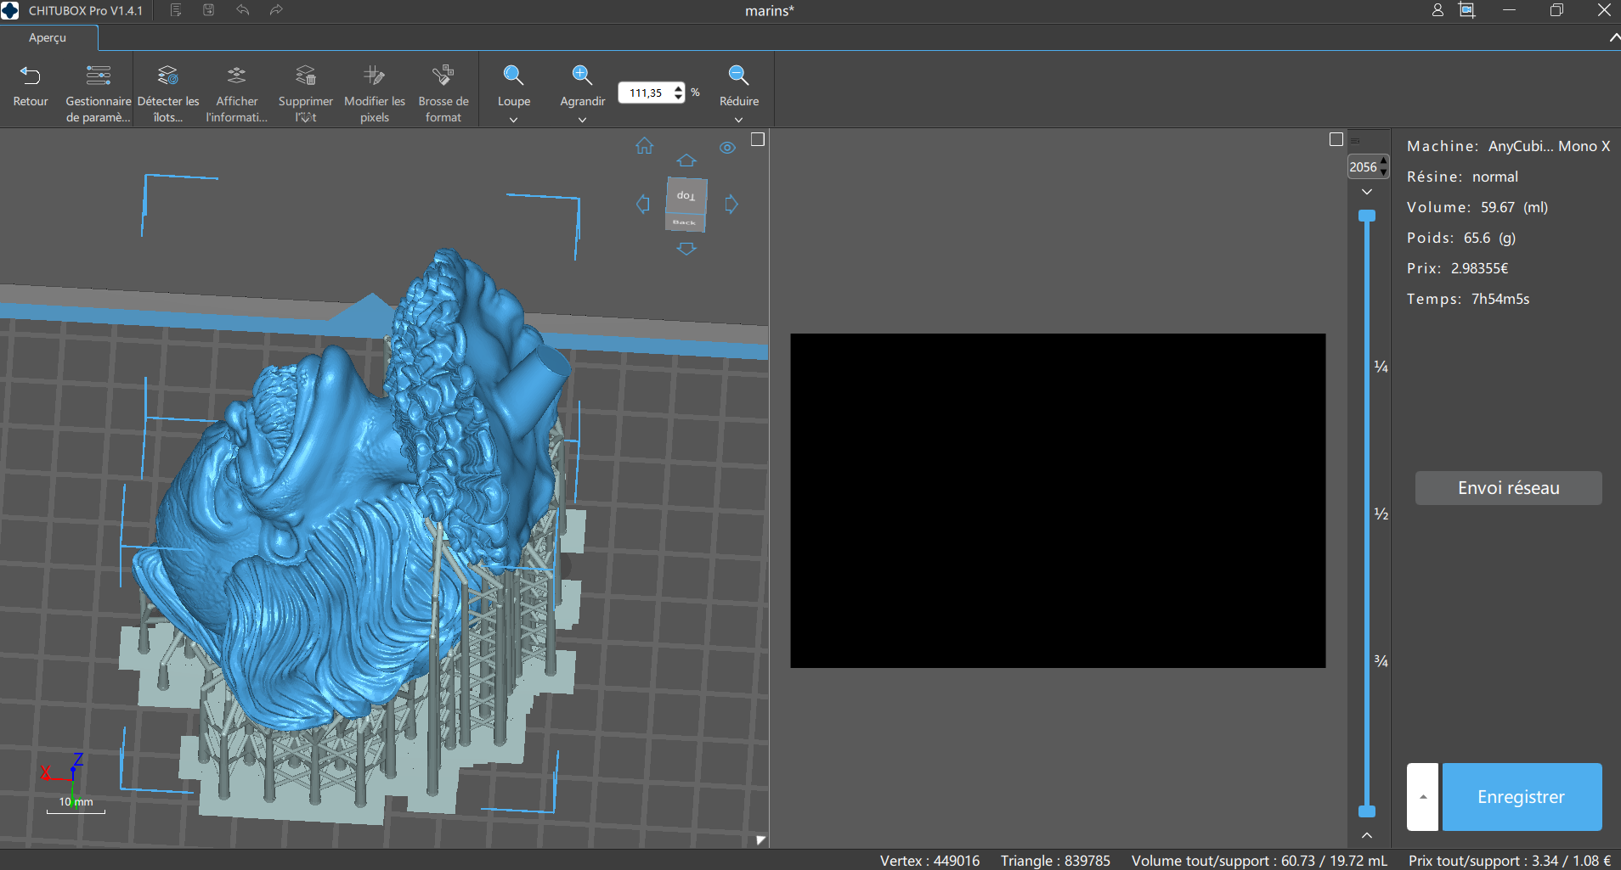The width and height of the screenshot is (1621, 870).
Task: Click the Top face of view cube
Action: [x=686, y=195]
